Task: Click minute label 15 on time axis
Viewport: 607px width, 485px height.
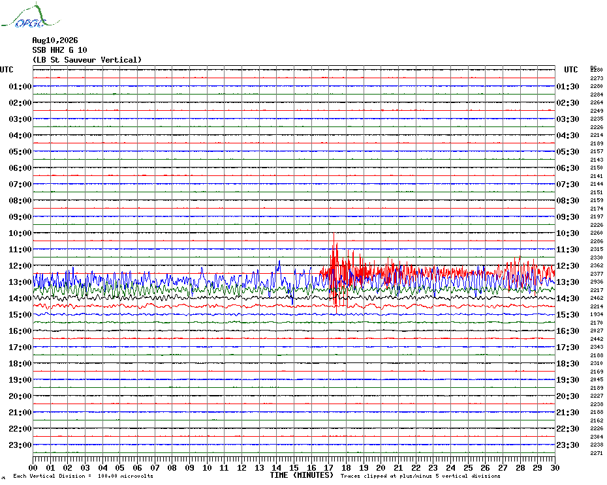Action: [294, 467]
